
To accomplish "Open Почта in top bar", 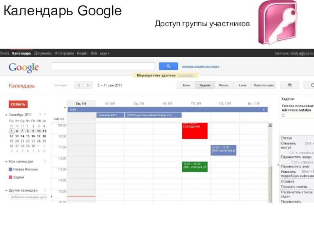I will click(4, 53).
